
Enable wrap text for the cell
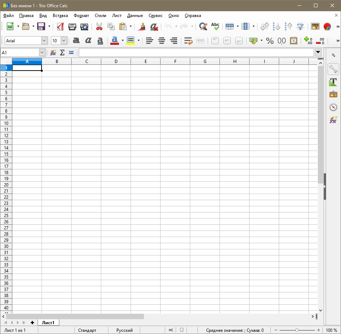[x=188, y=41]
